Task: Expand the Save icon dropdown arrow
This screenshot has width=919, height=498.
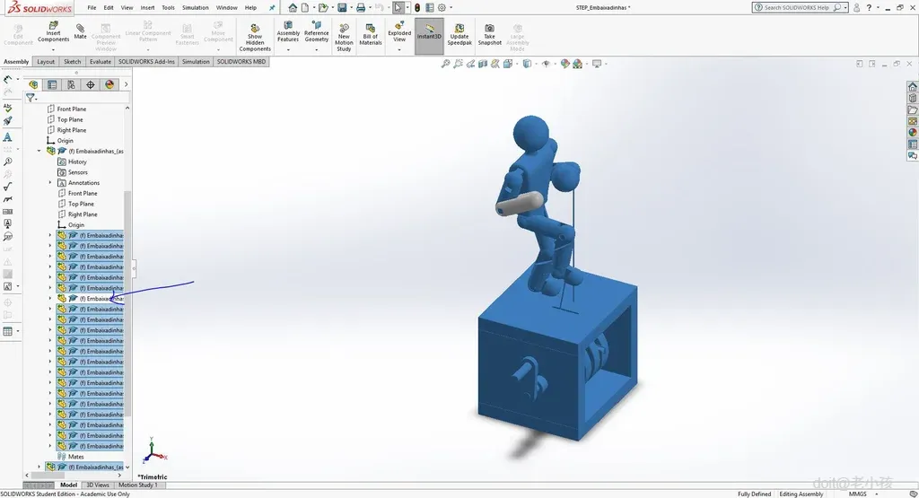Action: click(x=351, y=7)
